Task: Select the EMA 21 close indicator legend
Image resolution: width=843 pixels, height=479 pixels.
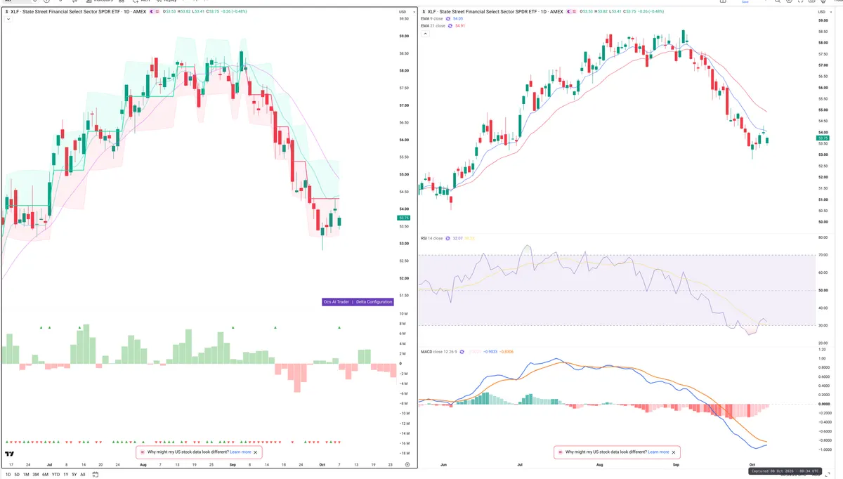Action: 433,25
